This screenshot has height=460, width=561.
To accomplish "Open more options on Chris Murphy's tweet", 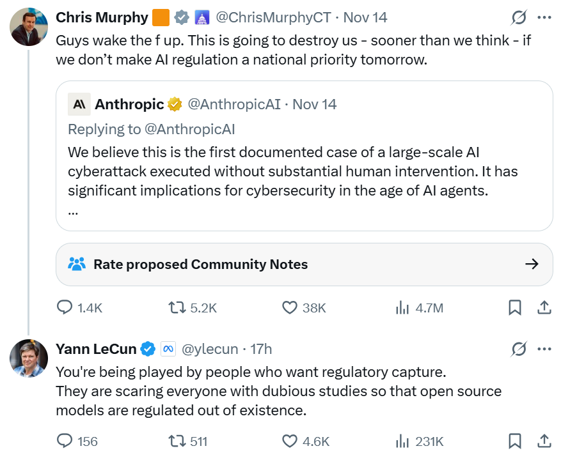I will click(544, 17).
